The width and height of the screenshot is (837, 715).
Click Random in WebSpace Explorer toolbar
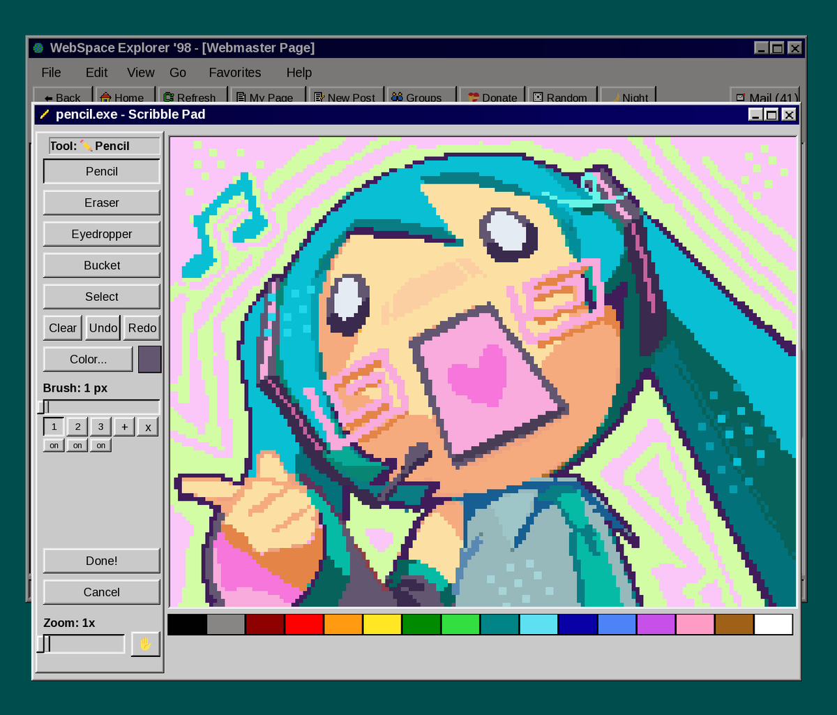click(x=563, y=96)
